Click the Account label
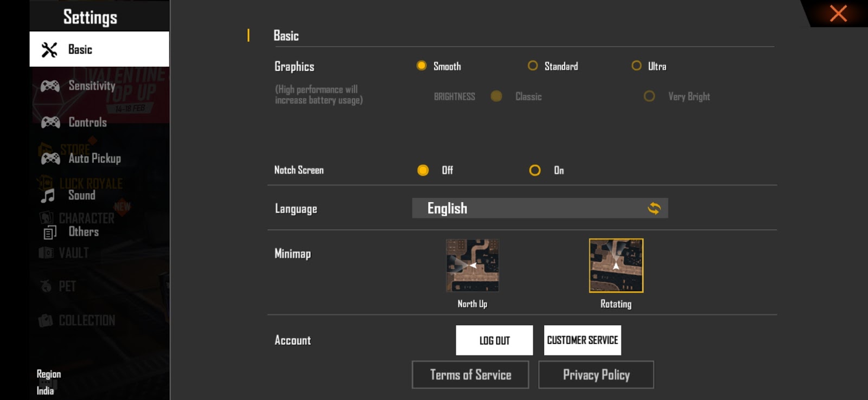Screen dimensions: 868x400 [292, 340]
